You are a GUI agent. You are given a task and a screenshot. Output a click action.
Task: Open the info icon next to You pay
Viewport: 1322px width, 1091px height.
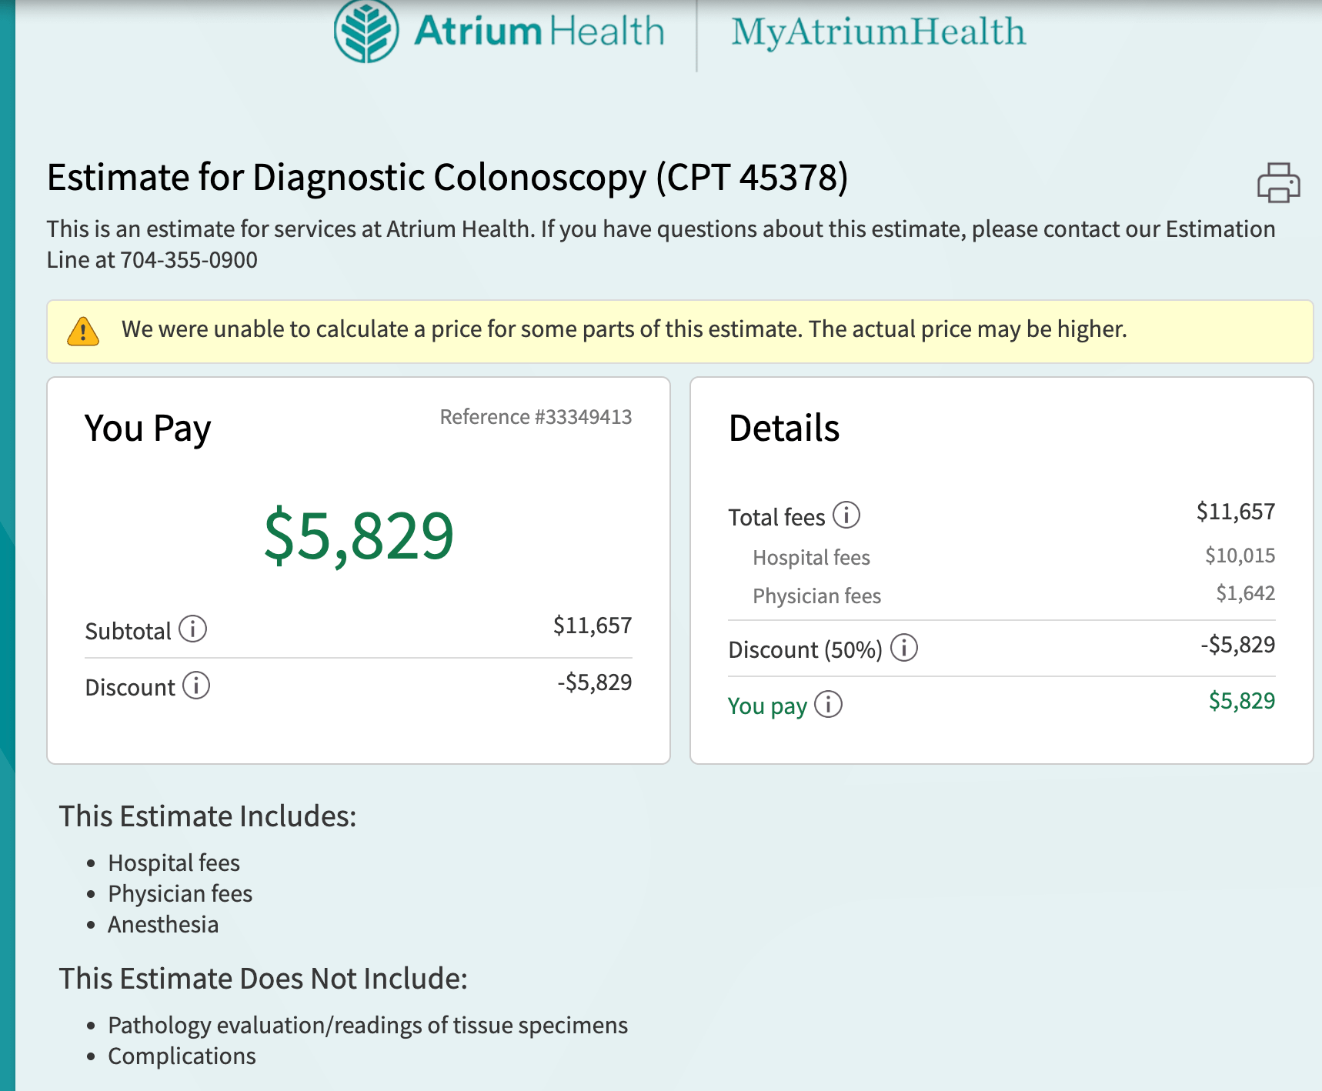click(829, 704)
